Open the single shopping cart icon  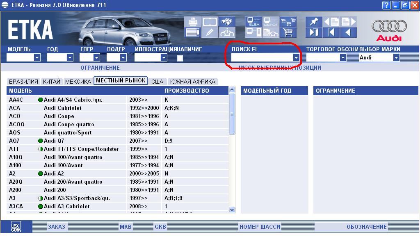click(x=289, y=32)
